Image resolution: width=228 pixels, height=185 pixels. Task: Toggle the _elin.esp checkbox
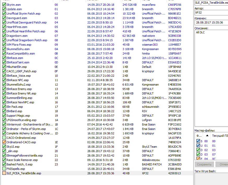pos(4,151)
